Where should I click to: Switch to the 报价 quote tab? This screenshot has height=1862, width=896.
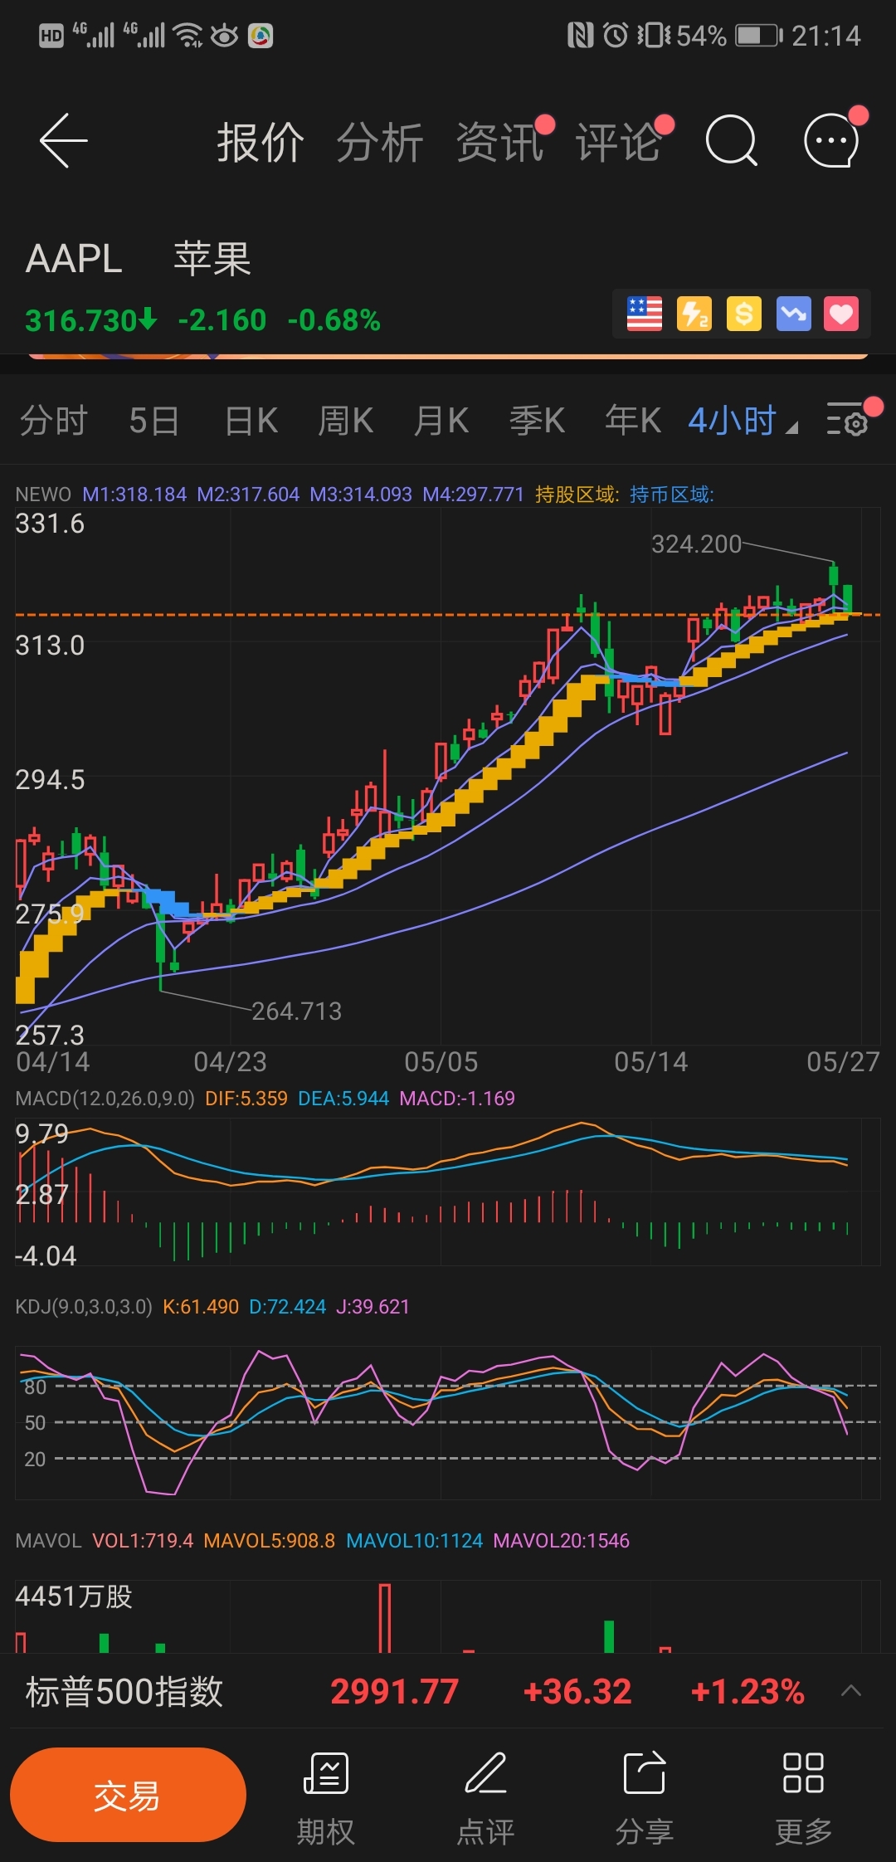click(261, 143)
